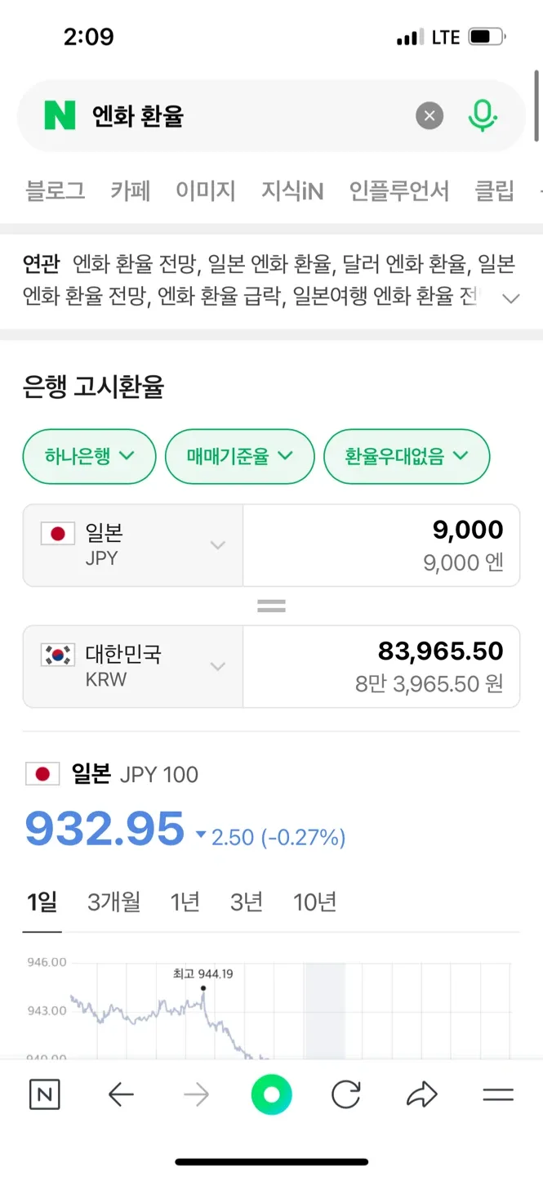Image resolution: width=543 pixels, height=1177 pixels.
Task: Tap the green Naver N logo
Action: [60, 116]
